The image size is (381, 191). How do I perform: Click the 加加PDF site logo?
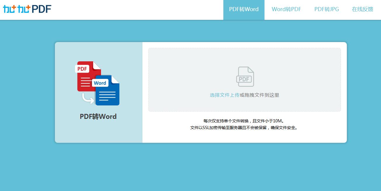coord(27,9)
